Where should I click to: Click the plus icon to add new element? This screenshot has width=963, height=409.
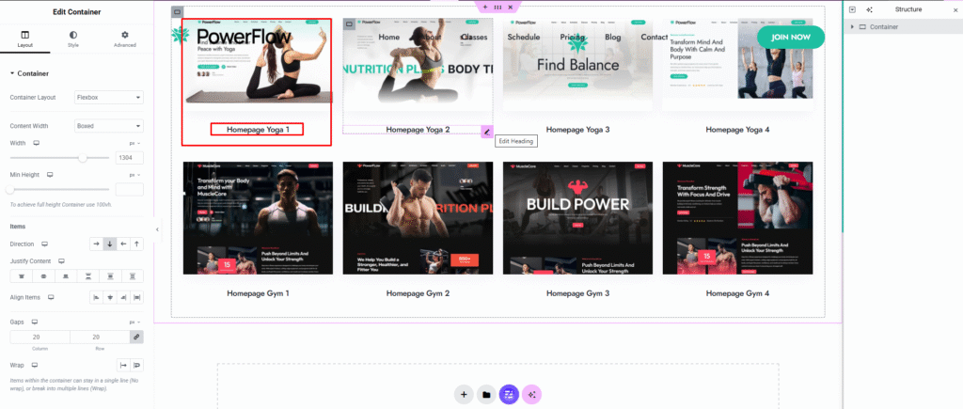tap(463, 395)
